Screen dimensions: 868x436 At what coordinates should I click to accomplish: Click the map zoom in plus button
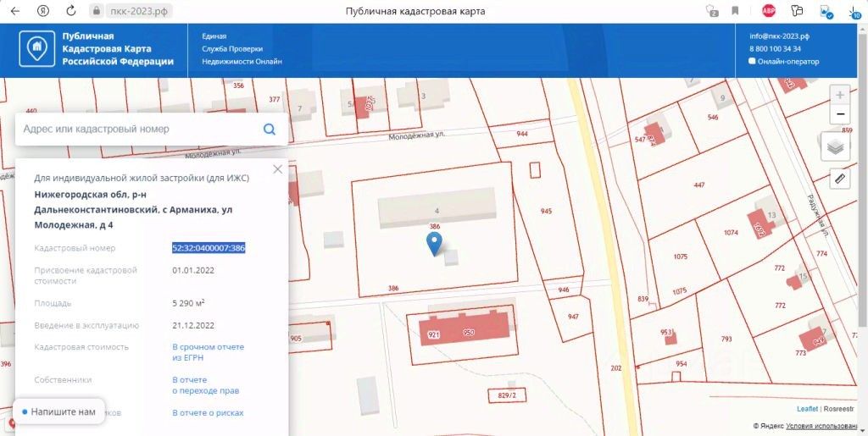(x=840, y=95)
